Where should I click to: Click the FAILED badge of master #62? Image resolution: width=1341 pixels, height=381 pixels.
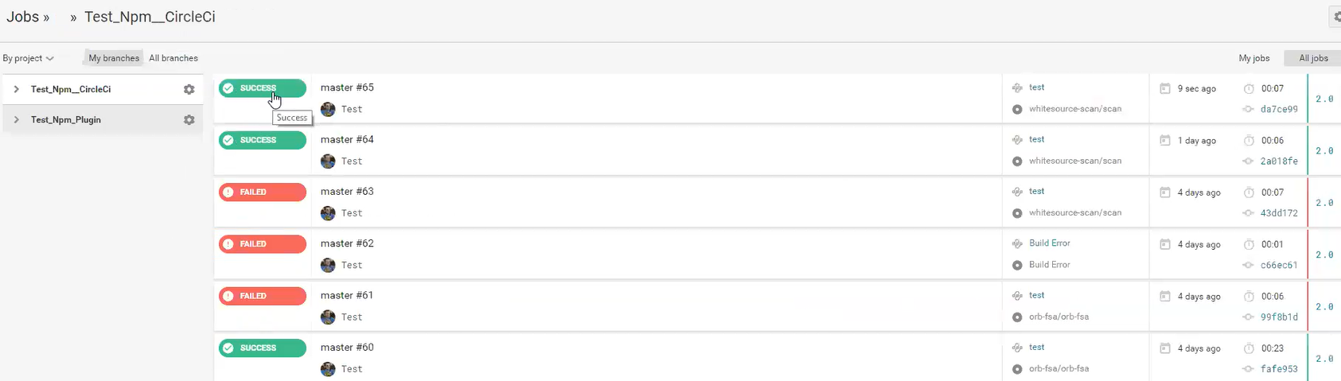click(x=262, y=244)
